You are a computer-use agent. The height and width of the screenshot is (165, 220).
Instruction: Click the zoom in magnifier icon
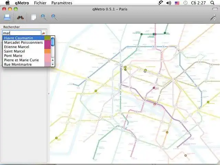pyautogui.click(x=54, y=17)
